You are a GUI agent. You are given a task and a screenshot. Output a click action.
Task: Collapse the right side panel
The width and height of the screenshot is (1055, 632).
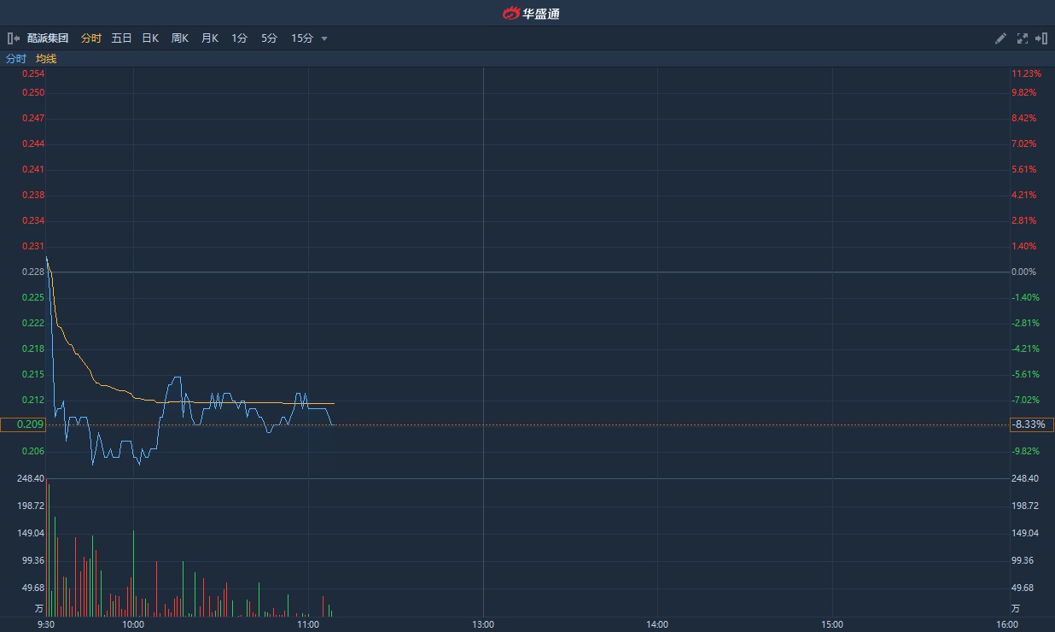point(1041,38)
